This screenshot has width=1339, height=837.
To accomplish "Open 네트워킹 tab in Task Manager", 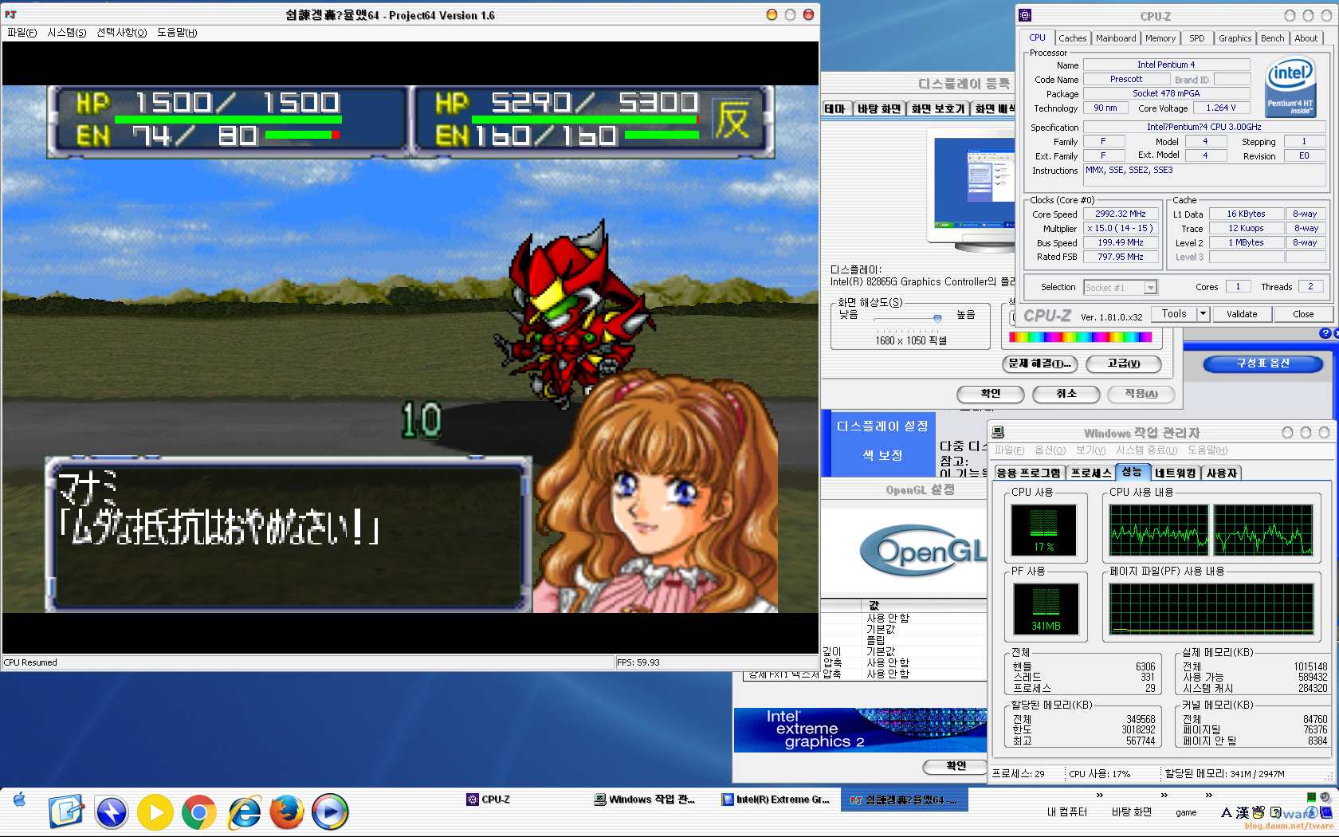I will click(x=1176, y=473).
